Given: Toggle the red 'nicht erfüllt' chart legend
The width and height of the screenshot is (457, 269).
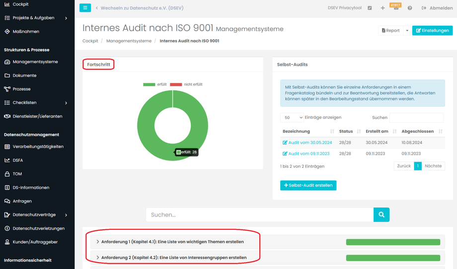Looking at the screenshot, I should [x=186, y=85].
